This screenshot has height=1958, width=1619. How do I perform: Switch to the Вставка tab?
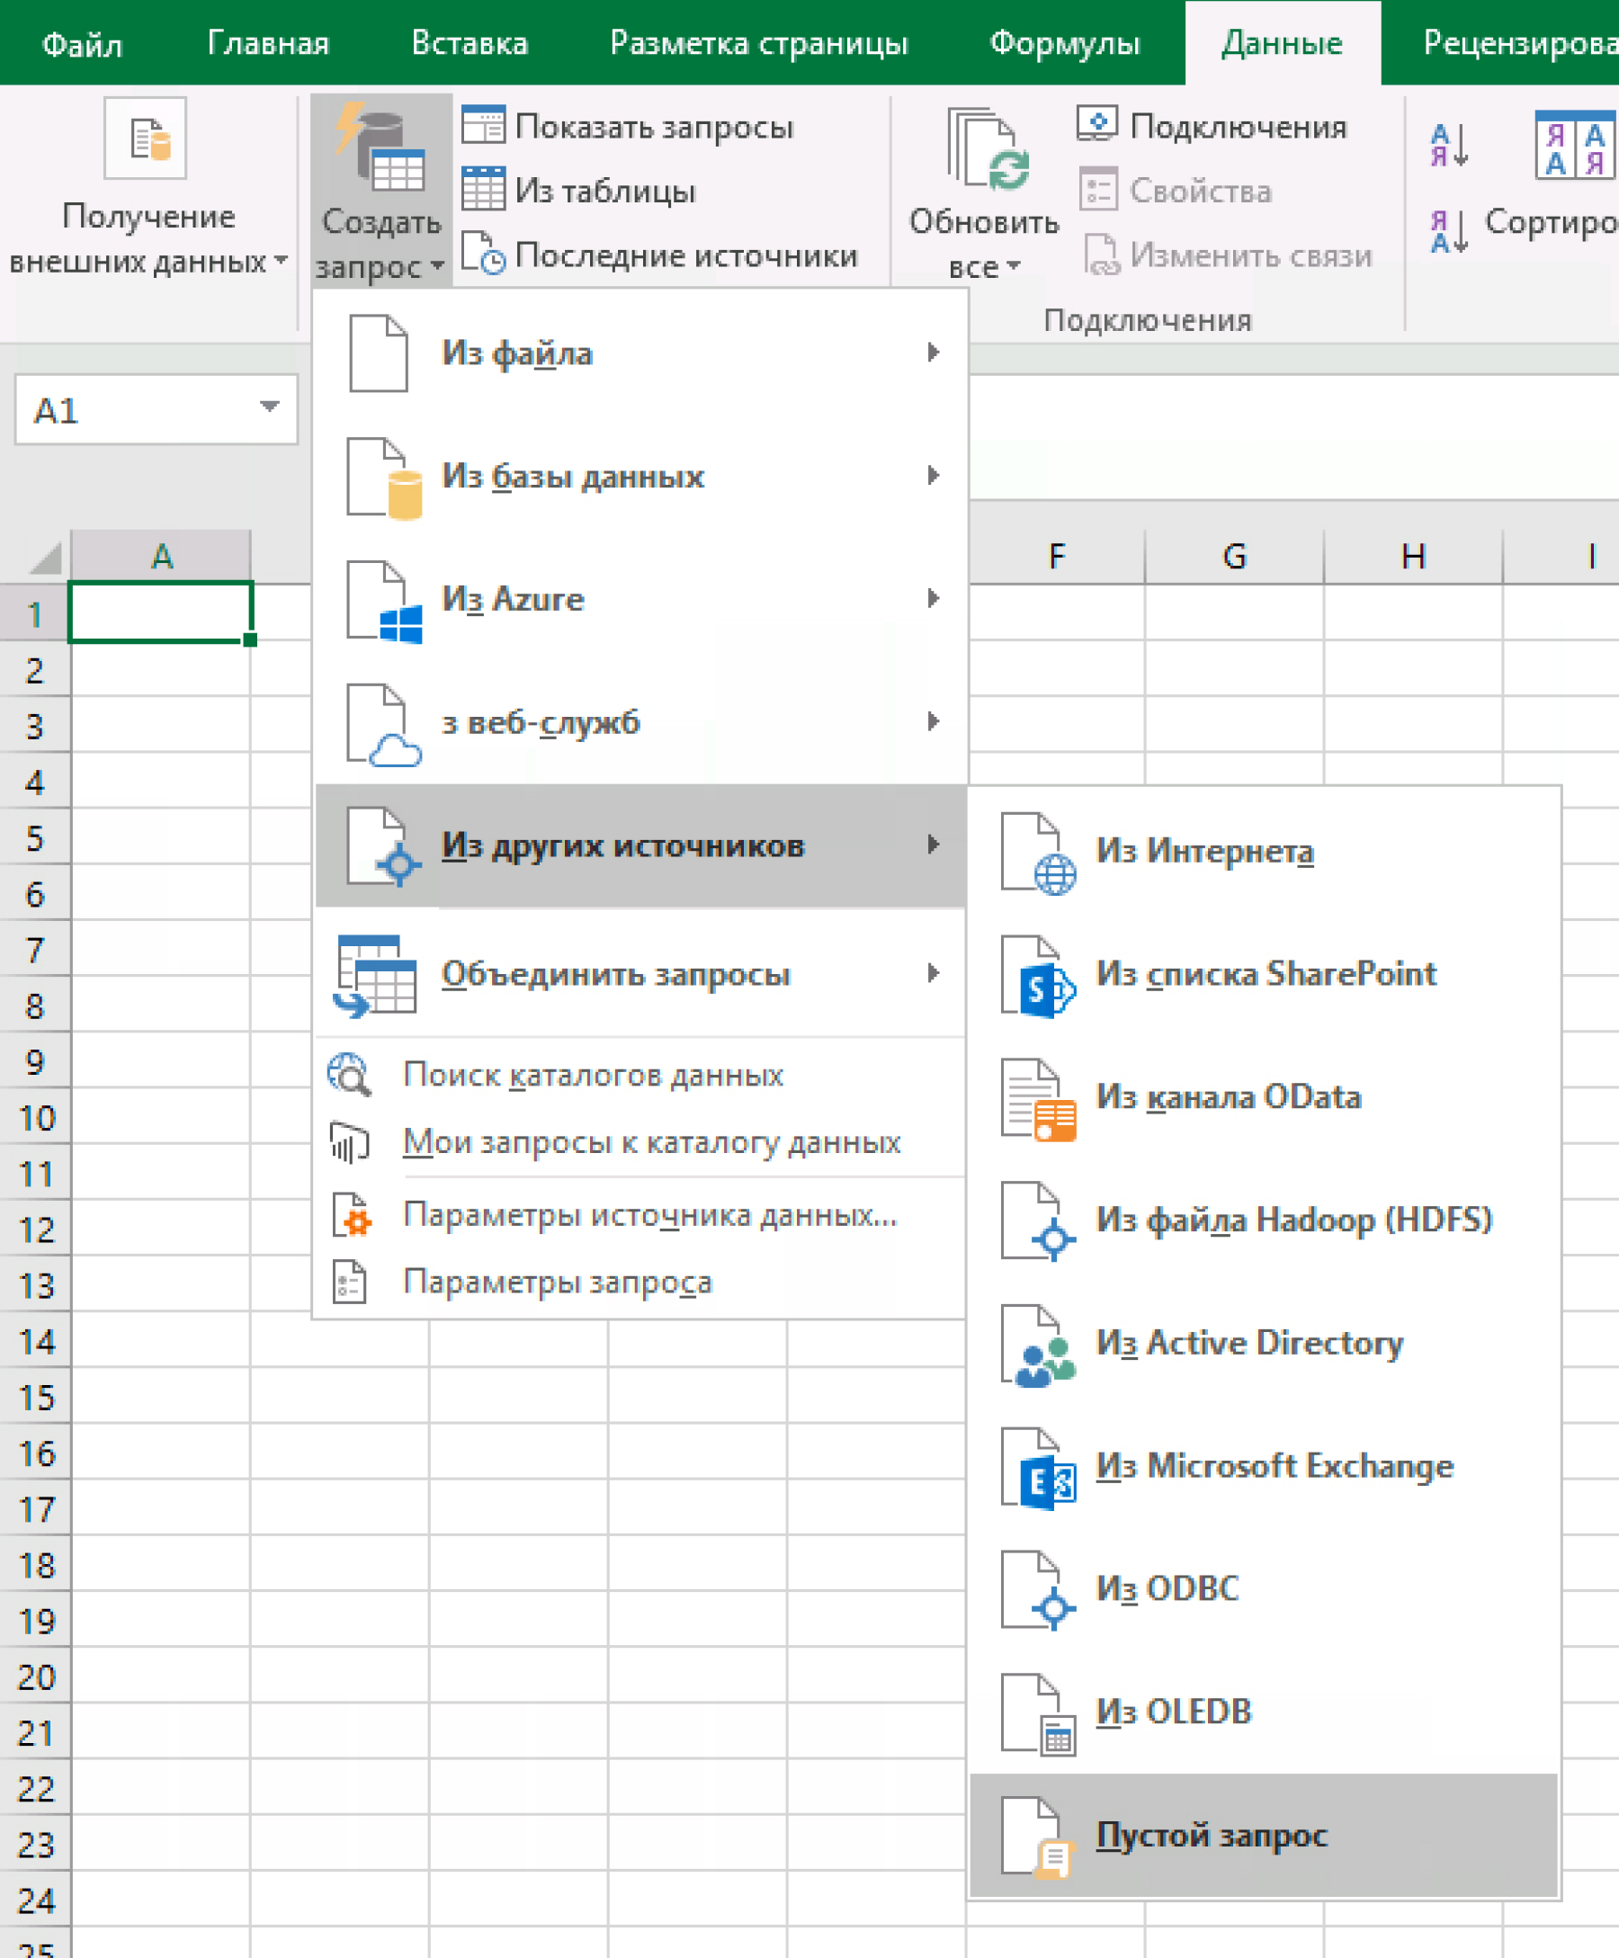point(470,44)
